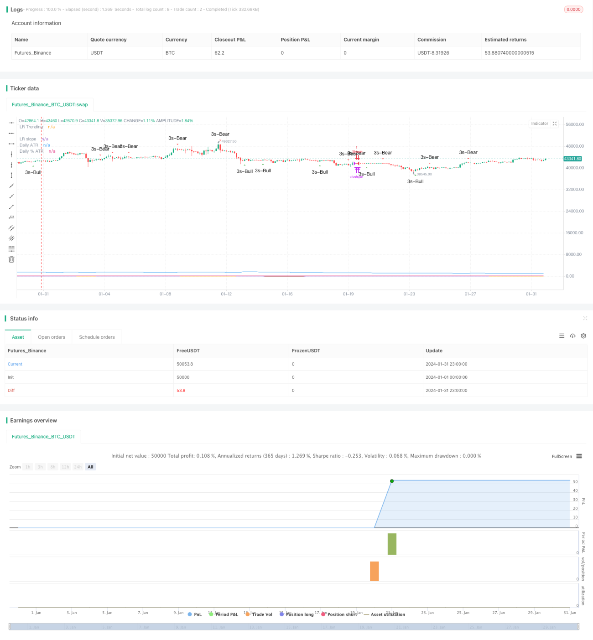This screenshot has width=593, height=640.
Task: Click the Current row link in Asset table
Action: (x=15, y=364)
